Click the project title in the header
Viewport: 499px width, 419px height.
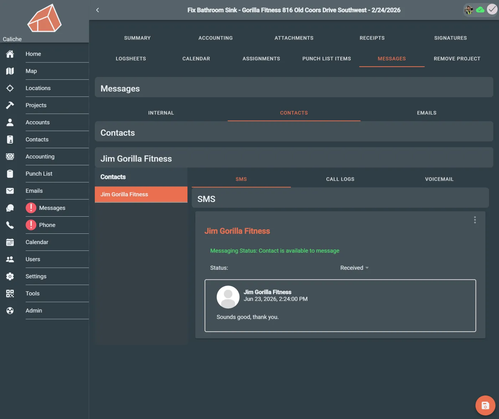(294, 10)
